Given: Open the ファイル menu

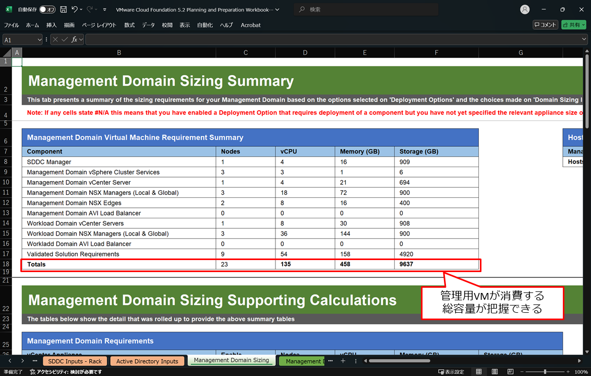Looking at the screenshot, I should [x=11, y=25].
